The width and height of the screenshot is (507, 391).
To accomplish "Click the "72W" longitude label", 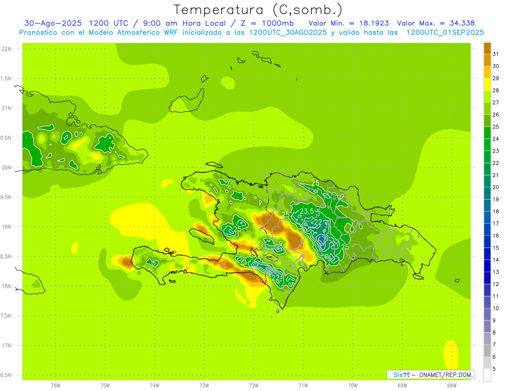I will click(253, 386).
